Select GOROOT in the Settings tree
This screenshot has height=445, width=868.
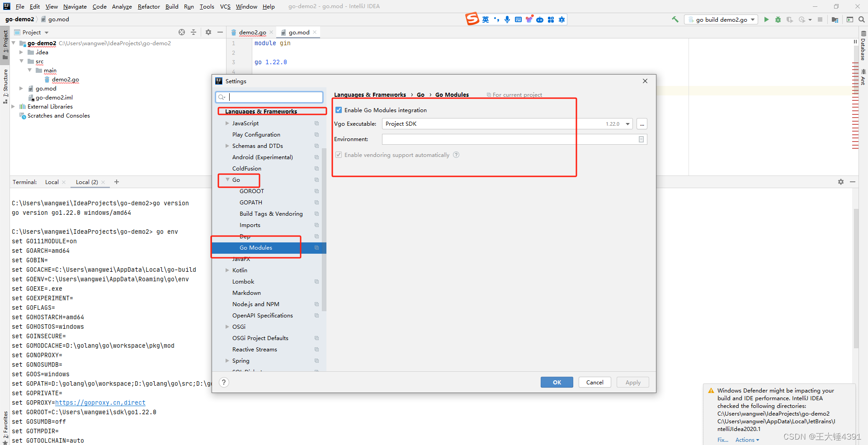252,191
